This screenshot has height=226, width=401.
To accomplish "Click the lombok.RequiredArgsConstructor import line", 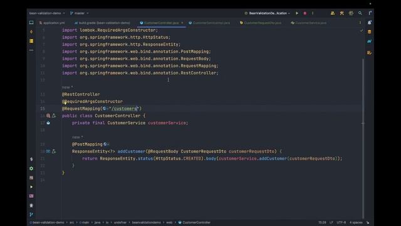I will (x=110, y=30).
